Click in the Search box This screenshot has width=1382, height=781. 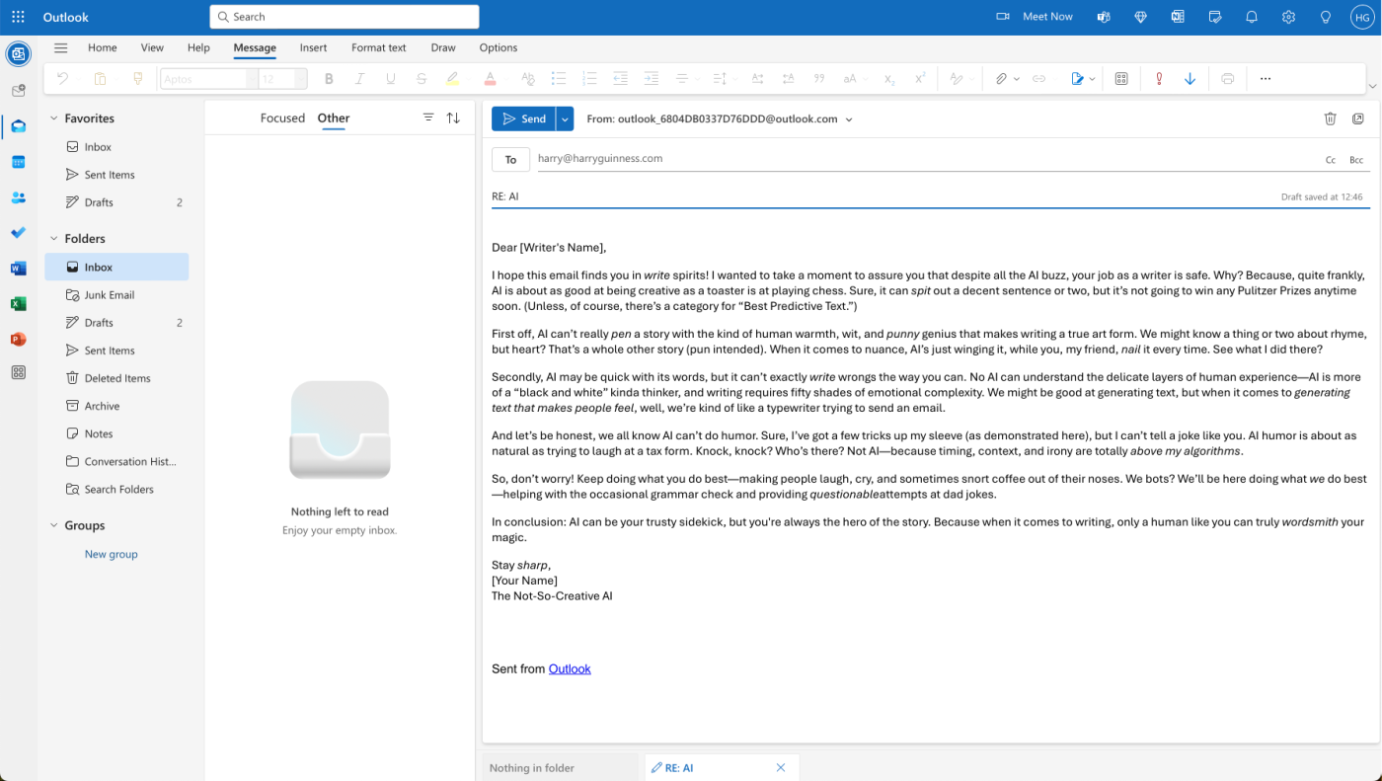345,17
